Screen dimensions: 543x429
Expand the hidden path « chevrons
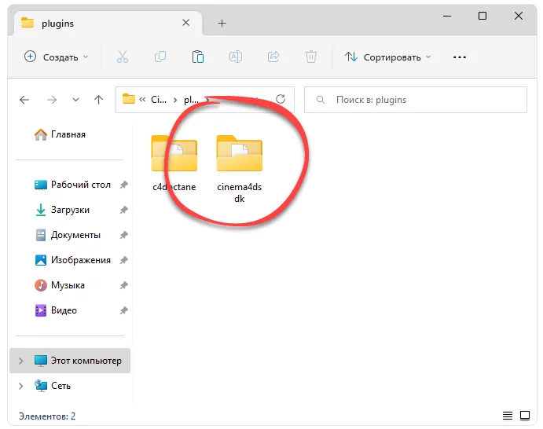[x=142, y=100]
